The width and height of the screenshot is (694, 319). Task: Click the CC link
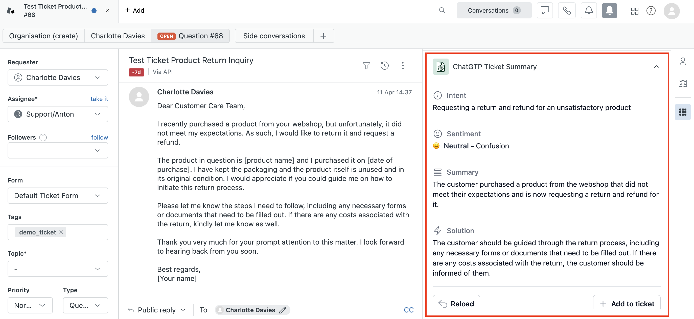point(408,310)
